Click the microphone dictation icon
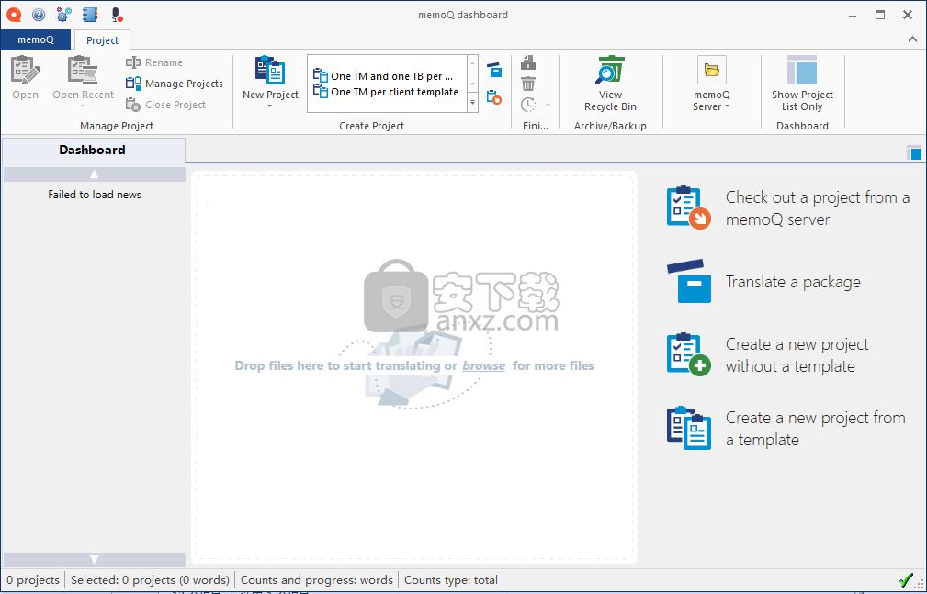This screenshot has width=927, height=594. pyautogui.click(x=117, y=14)
